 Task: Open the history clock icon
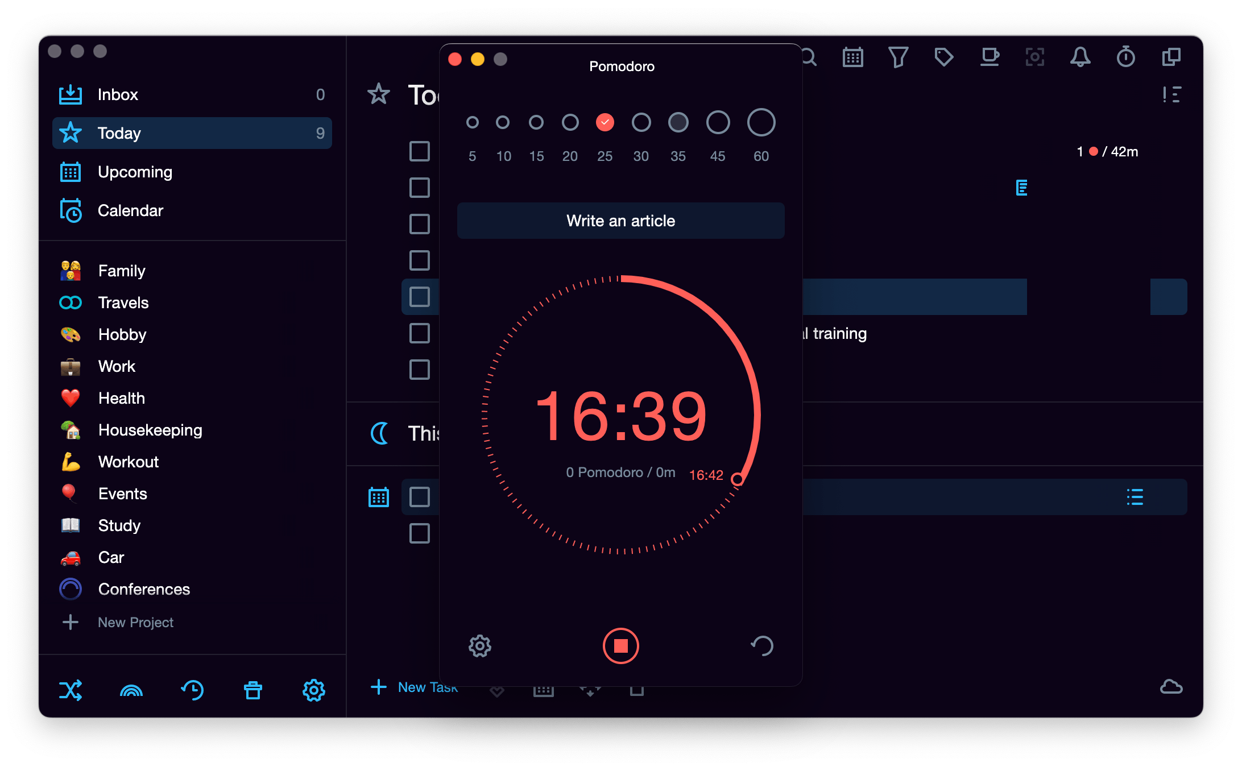click(192, 690)
